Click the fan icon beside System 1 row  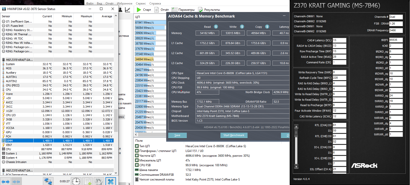coord(4,153)
